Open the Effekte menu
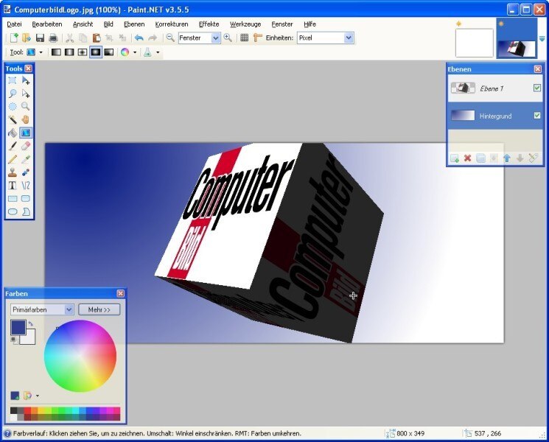The height and width of the screenshot is (442, 549). pos(209,24)
